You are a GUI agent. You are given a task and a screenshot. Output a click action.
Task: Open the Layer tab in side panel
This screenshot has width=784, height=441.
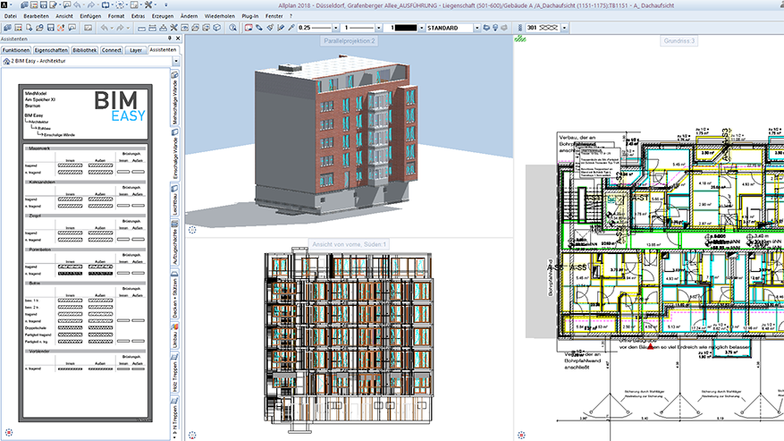pos(135,51)
